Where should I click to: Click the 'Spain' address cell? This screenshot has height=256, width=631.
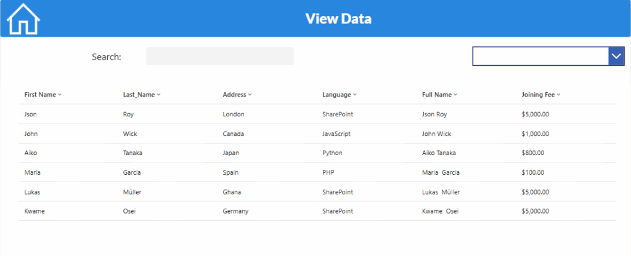pyautogui.click(x=230, y=172)
